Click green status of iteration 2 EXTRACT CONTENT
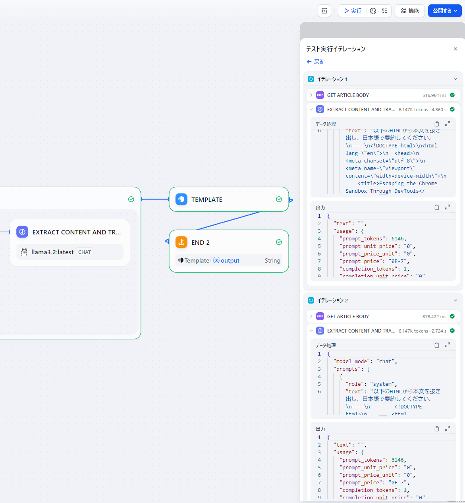Image resolution: width=465 pixels, height=503 pixels. point(452,331)
